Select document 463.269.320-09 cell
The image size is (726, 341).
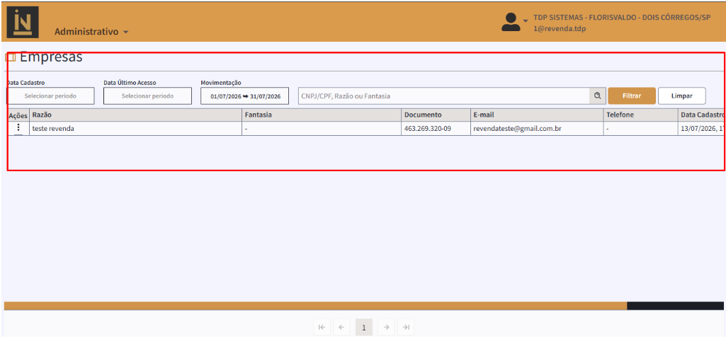pyautogui.click(x=436, y=129)
